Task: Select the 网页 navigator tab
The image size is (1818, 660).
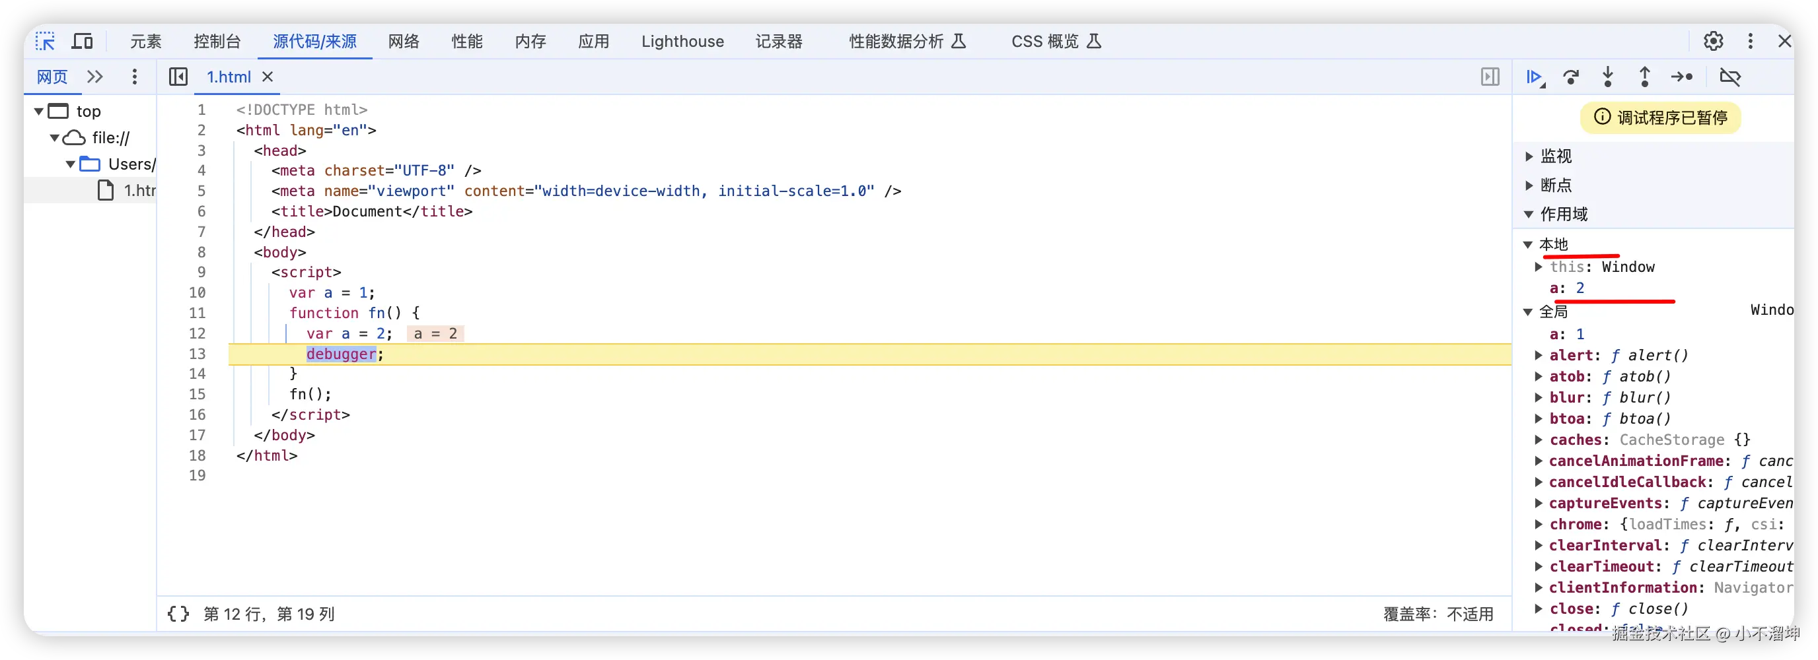Action: click(x=52, y=76)
